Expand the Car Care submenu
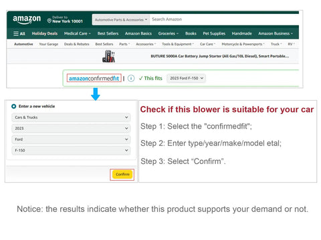The height and width of the screenshot is (240, 321). pos(207,44)
